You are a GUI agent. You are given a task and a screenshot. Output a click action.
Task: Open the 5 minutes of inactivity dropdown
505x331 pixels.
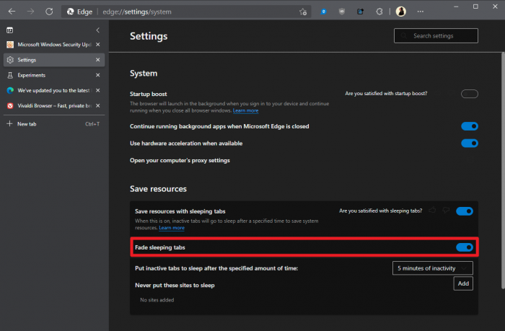pos(433,268)
